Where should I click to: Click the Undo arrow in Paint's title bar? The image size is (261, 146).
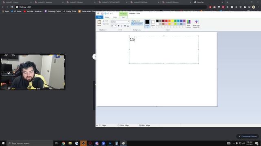[105, 13]
